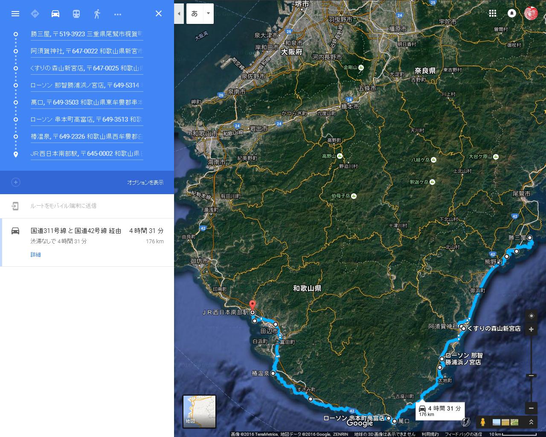
Task: Click the car icon on the route card
Action: [15, 231]
